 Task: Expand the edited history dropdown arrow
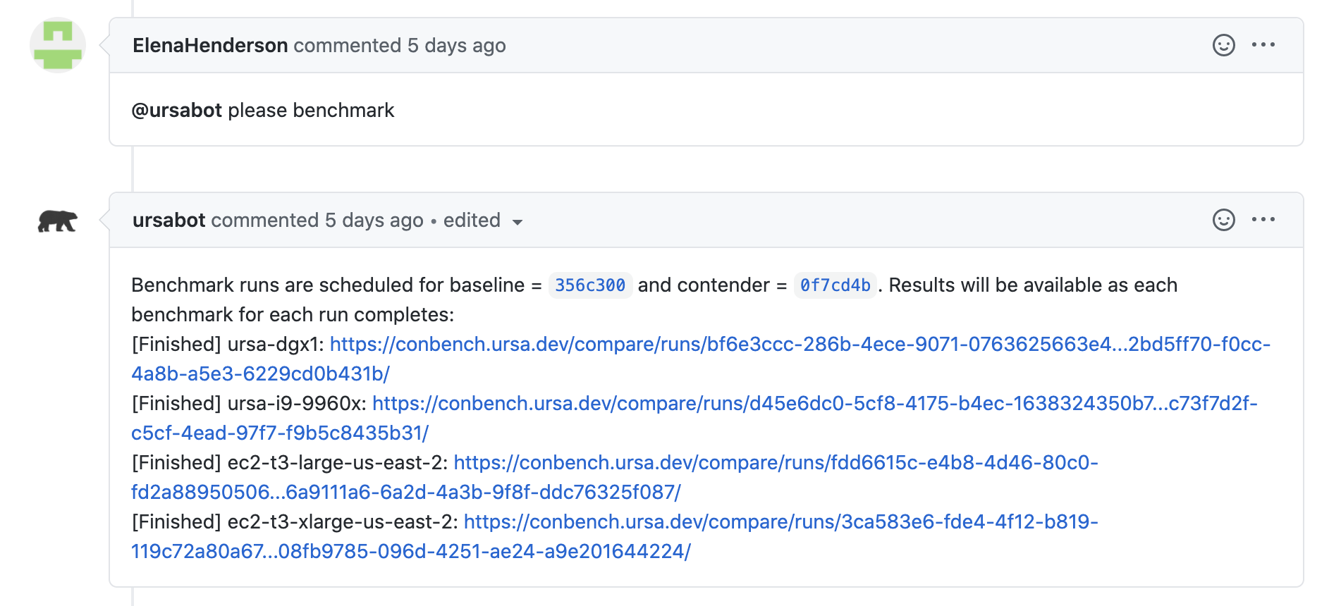click(518, 222)
